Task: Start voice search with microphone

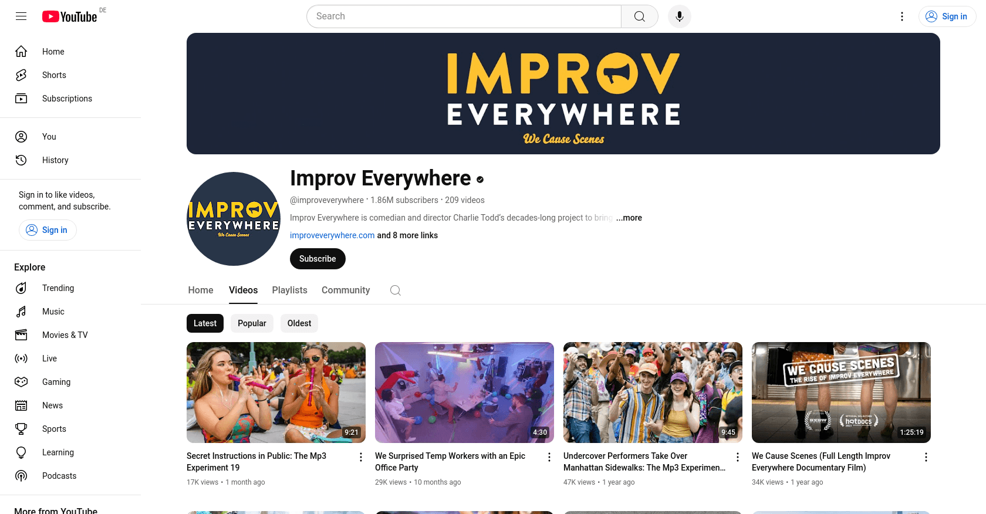Action: coord(680,16)
